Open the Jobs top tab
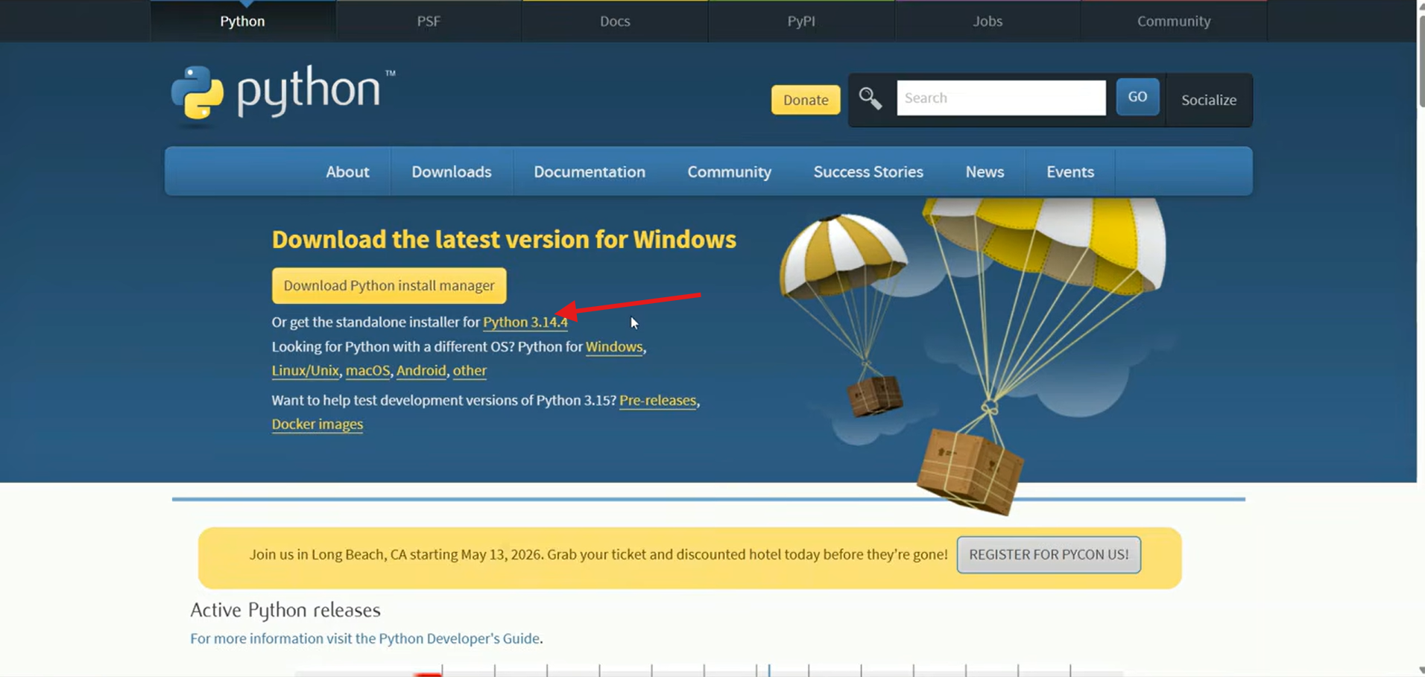 [x=988, y=21]
